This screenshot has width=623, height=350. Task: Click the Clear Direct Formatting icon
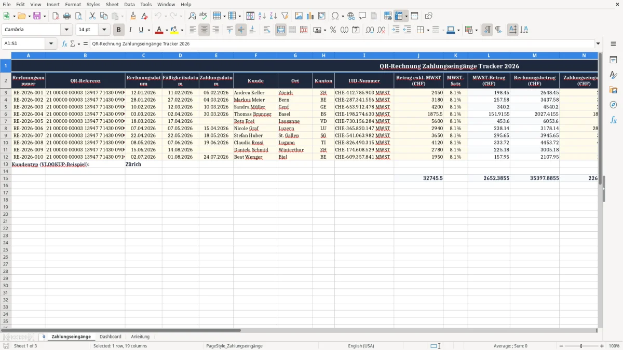(144, 16)
